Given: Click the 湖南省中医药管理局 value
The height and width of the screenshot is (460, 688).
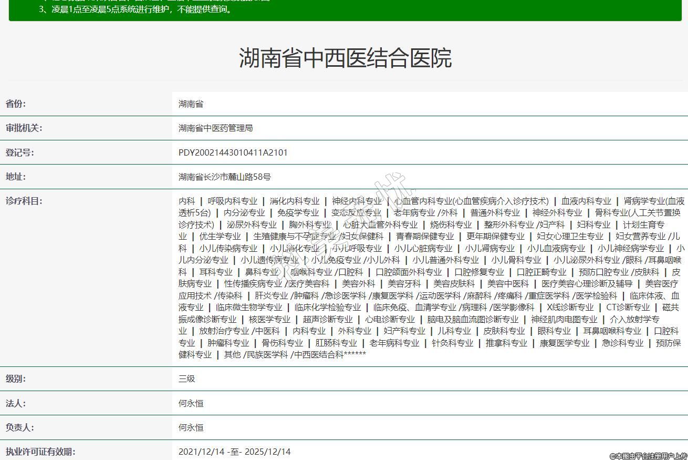Looking at the screenshot, I should (215, 128).
